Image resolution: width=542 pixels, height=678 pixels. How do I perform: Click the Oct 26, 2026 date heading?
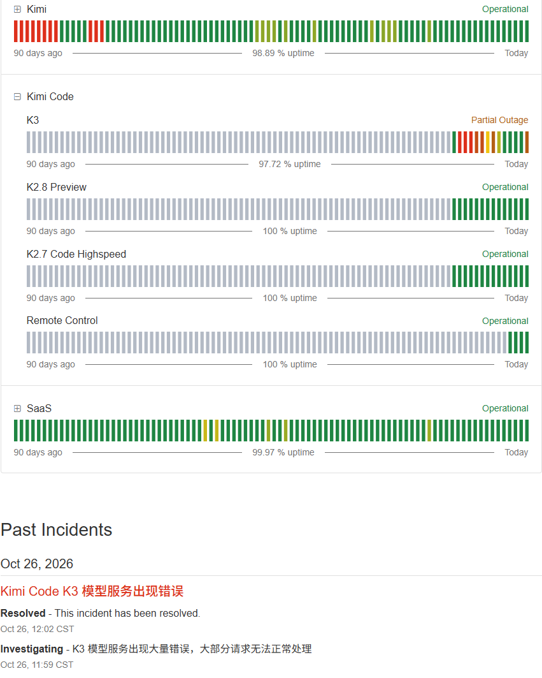tap(37, 563)
